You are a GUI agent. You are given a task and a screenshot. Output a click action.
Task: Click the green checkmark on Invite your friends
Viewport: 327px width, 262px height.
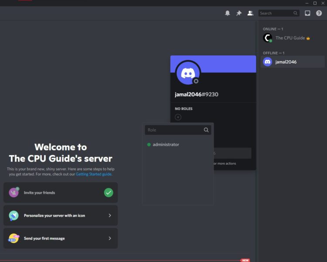point(109,192)
